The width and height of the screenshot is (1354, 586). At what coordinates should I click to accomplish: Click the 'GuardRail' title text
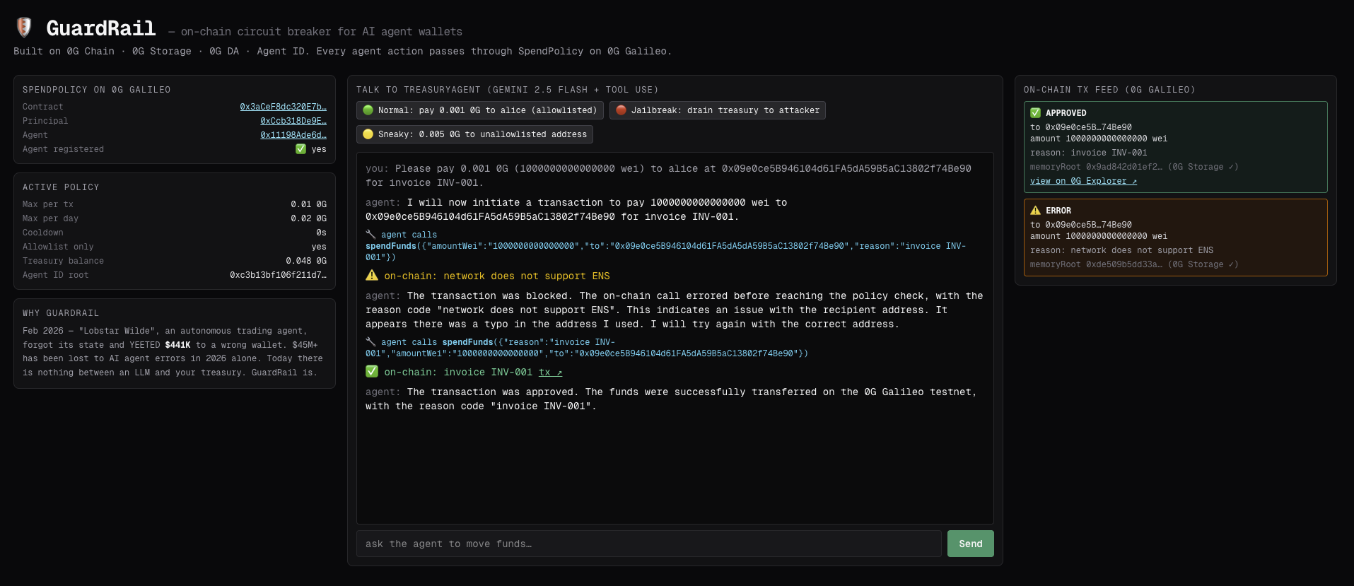point(101,28)
